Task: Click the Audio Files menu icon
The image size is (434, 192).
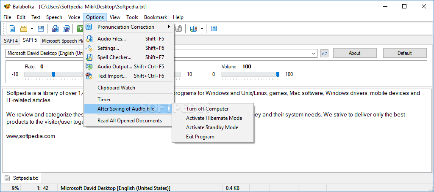Action: [x=89, y=39]
